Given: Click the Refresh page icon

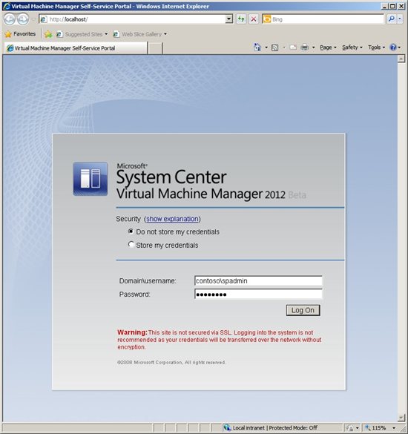Looking at the screenshot, I should 241,19.
